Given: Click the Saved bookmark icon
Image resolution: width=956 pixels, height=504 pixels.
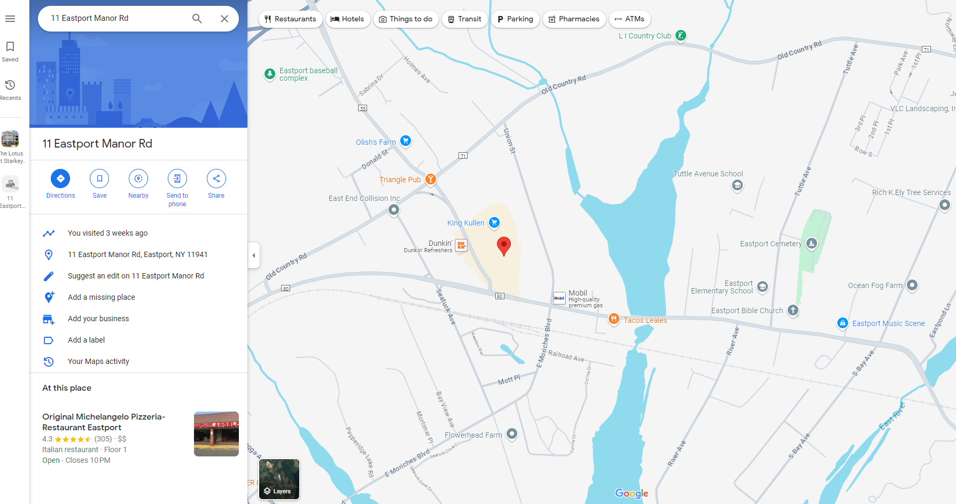Looking at the screenshot, I should tap(10, 47).
